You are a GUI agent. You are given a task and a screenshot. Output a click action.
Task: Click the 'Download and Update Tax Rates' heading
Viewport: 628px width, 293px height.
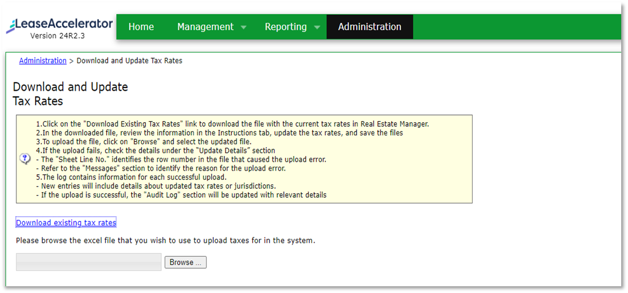point(71,94)
